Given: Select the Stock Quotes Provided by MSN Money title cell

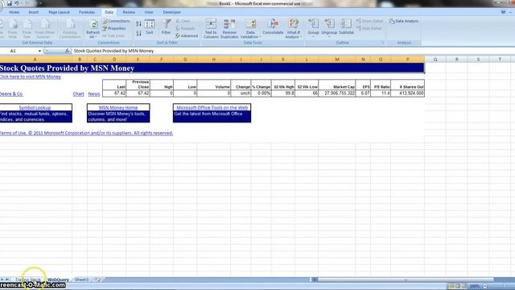Looking at the screenshot, I should [x=212, y=68].
